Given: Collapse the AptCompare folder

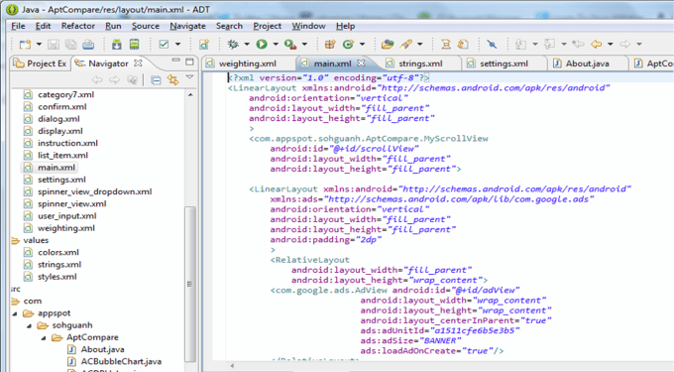Looking at the screenshot, I should coord(44,337).
